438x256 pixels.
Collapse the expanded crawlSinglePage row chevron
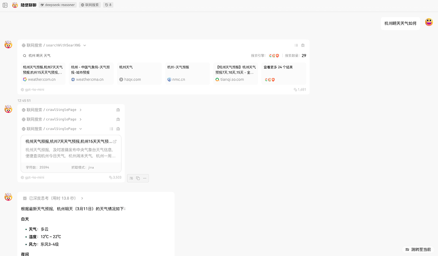click(x=81, y=129)
